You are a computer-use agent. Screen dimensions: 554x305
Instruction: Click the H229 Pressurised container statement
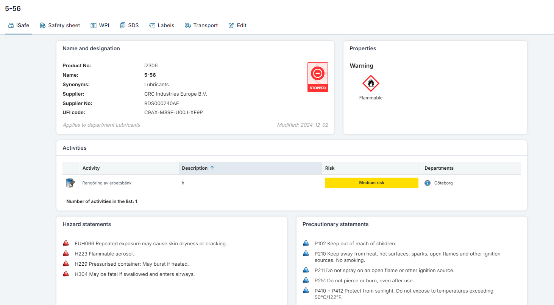coord(132,264)
